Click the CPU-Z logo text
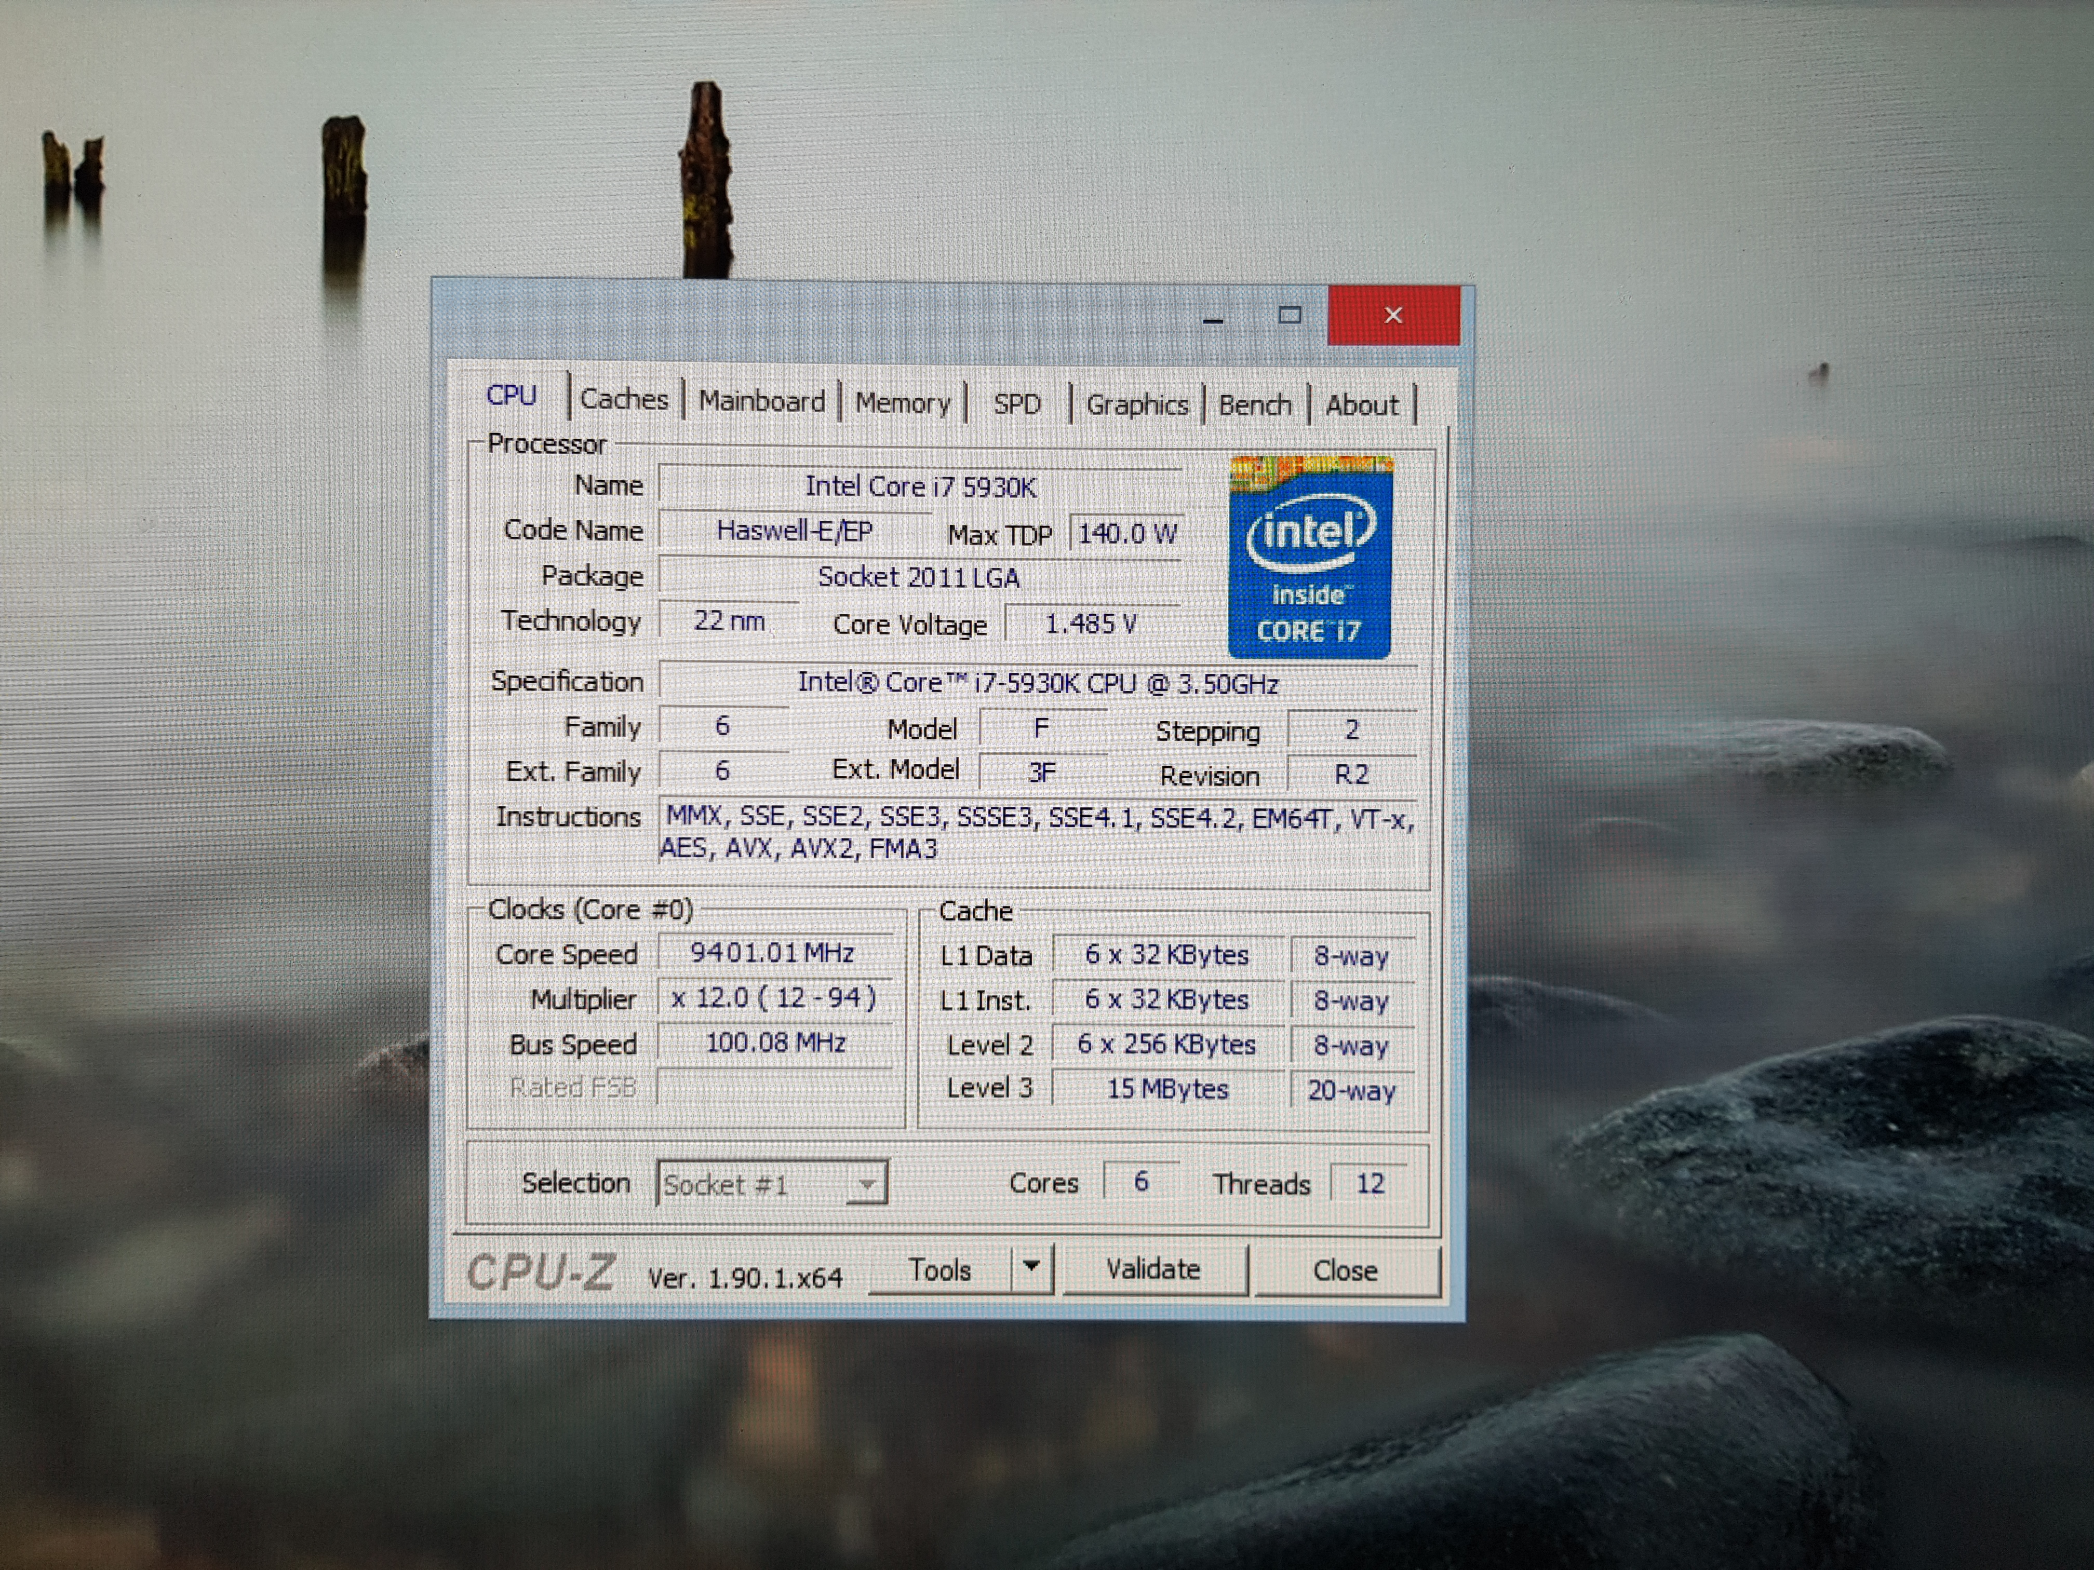The image size is (2094, 1570). click(541, 1272)
